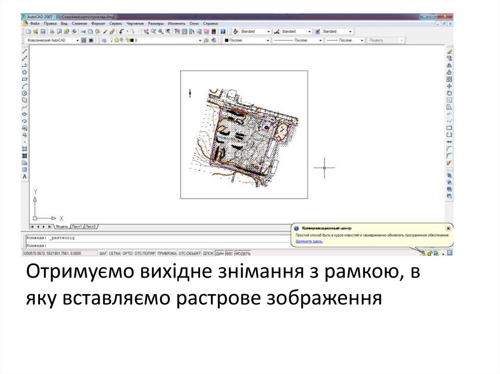Select the Ellipse draw tool
Screen dimensions: 500x374
click(x=24, y=114)
